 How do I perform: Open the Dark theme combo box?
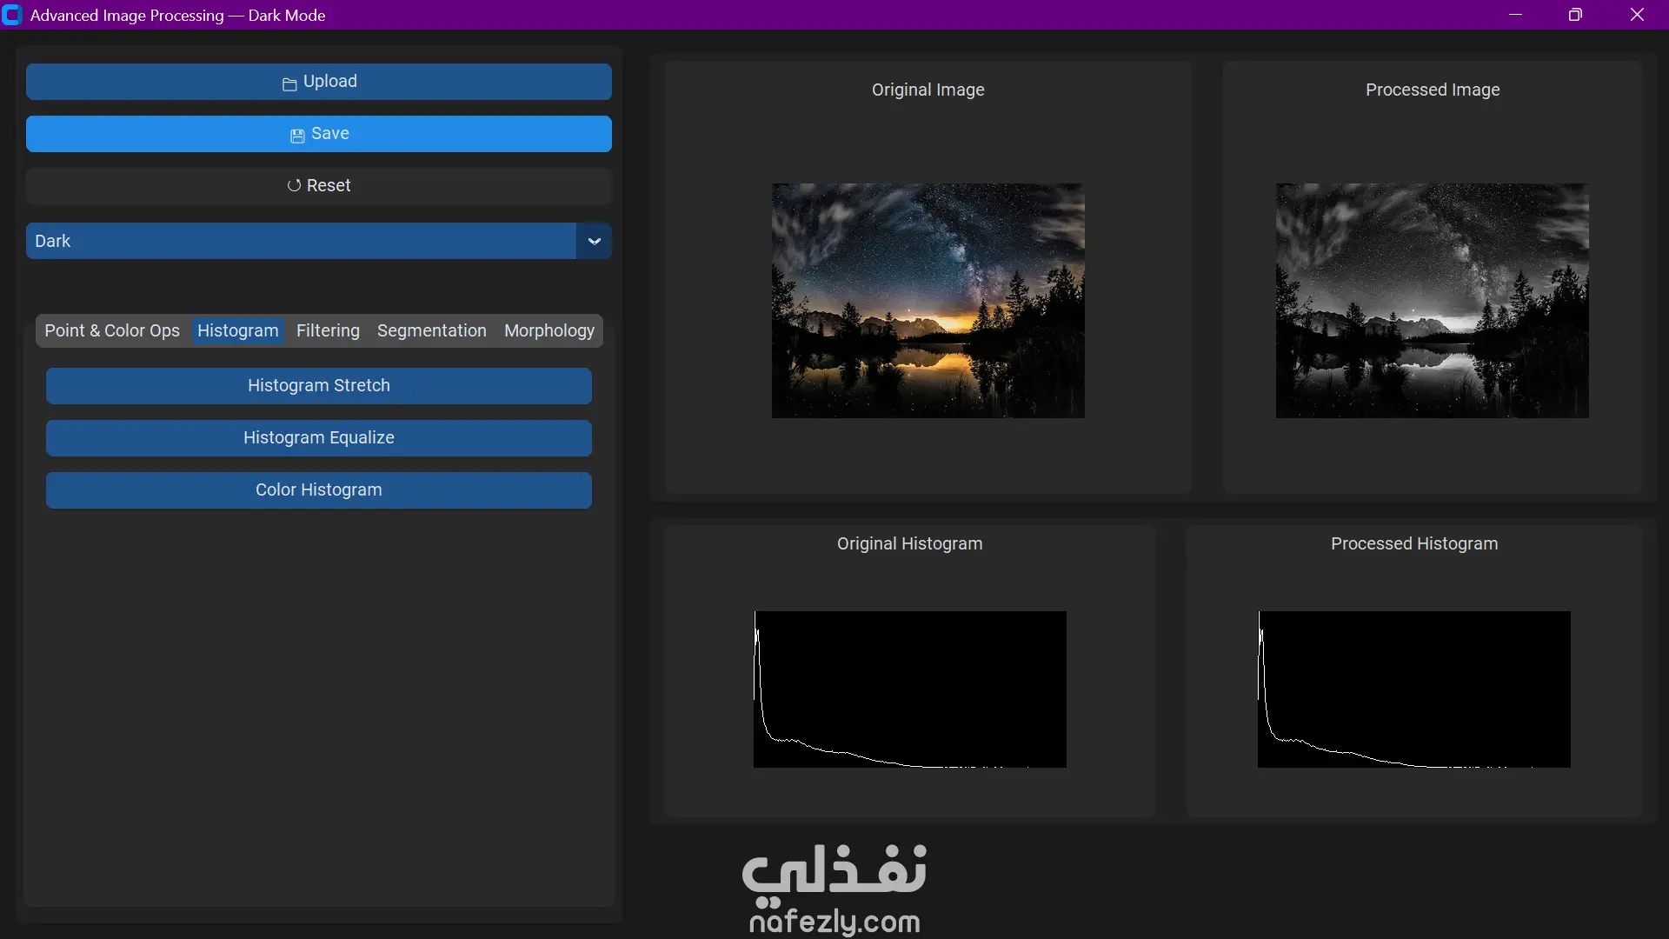(x=301, y=241)
